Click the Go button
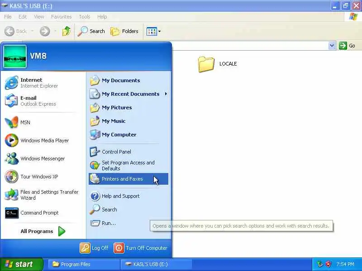Screen dimensions: 362x271 point(347,46)
